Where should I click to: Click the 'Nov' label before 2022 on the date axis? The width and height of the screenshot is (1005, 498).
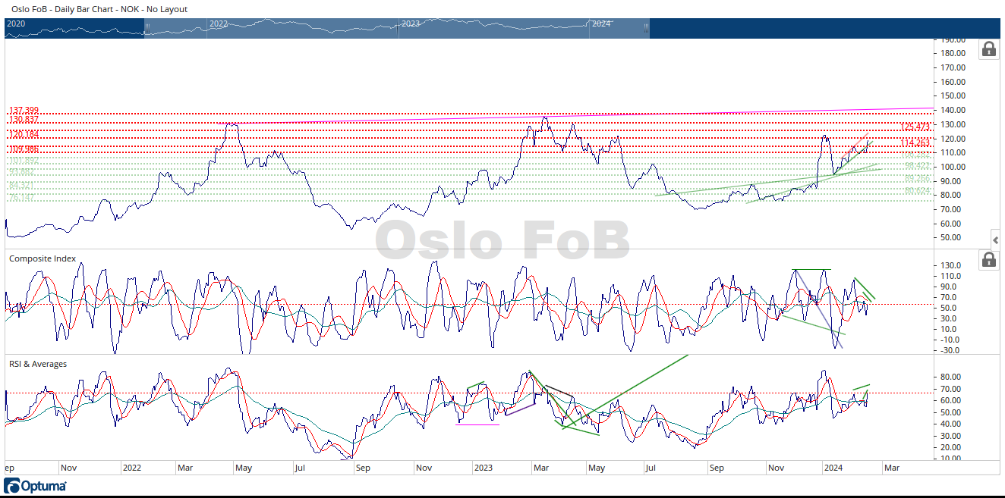(x=69, y=468)
